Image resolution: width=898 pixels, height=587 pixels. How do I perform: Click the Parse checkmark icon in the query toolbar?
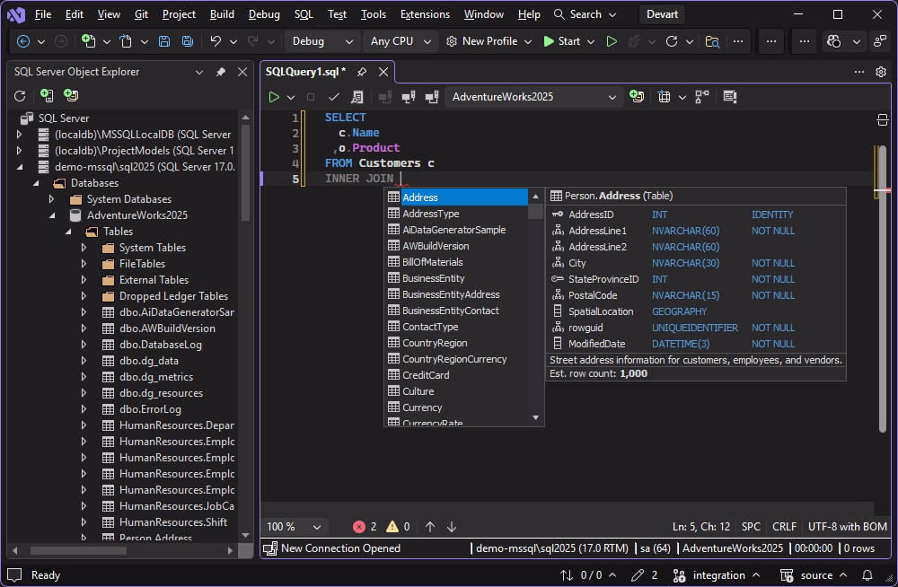click(334, 97)
